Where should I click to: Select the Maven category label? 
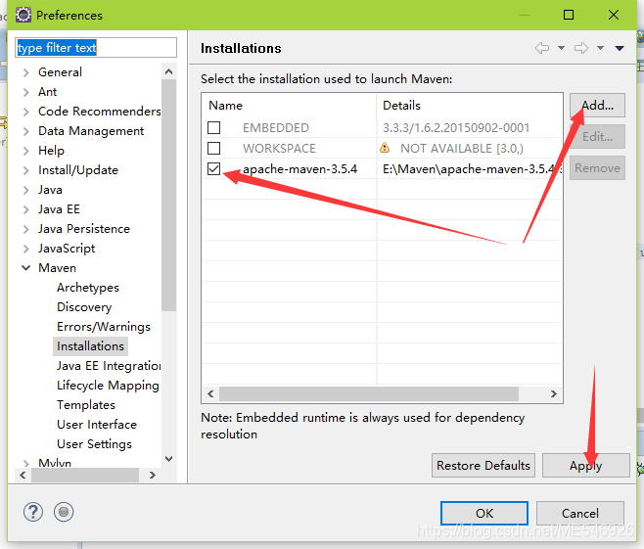[x=57, y=268]
